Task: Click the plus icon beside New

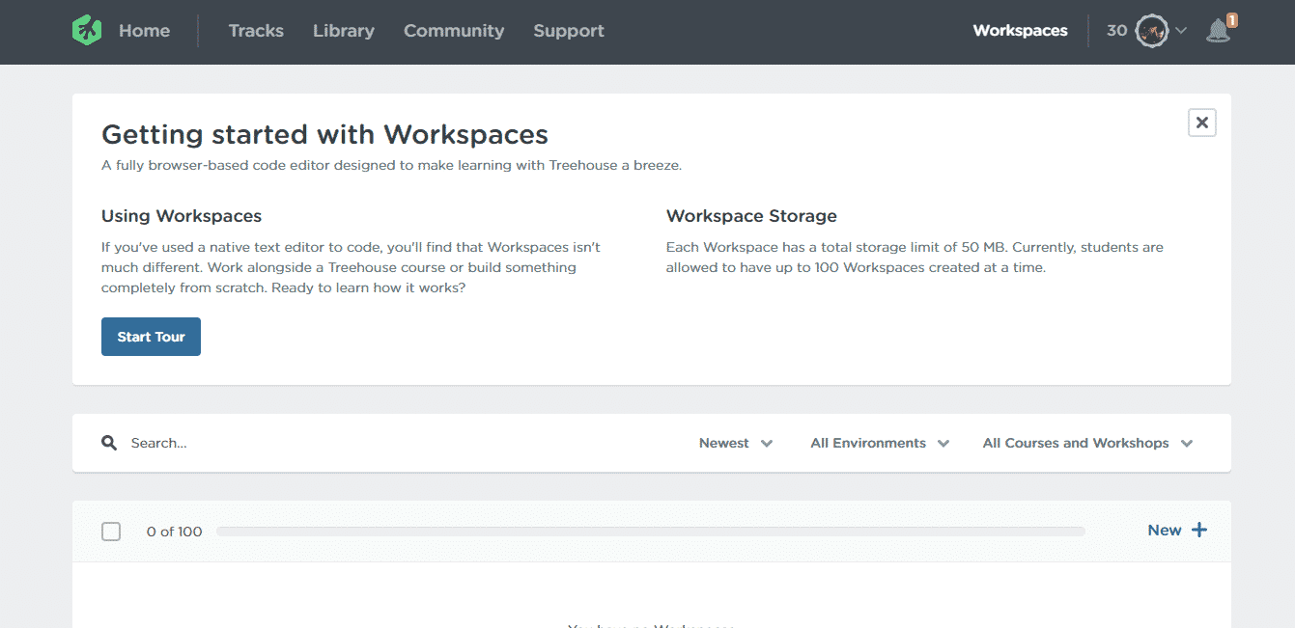Action: [x=1199, y=530]
